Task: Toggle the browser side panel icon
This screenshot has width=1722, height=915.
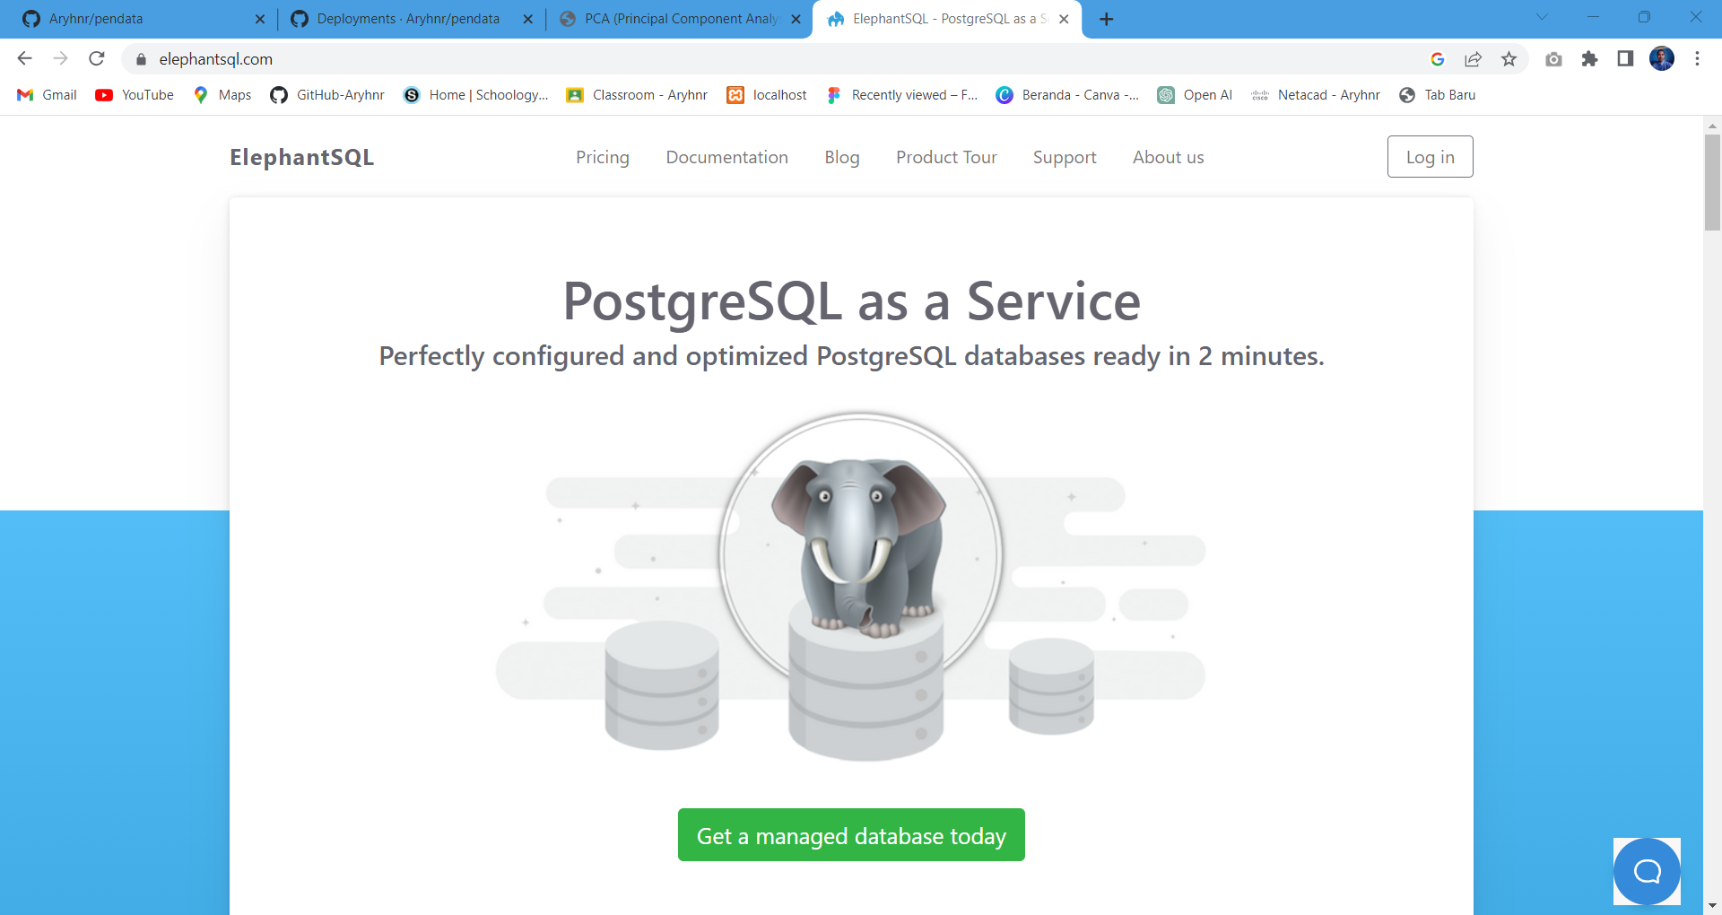Action: tap(1625, 59)
